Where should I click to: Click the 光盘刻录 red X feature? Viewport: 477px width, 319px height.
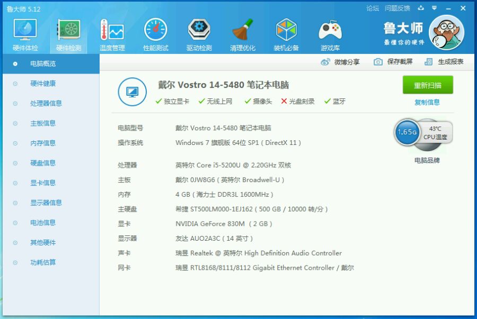coord(297,102)
